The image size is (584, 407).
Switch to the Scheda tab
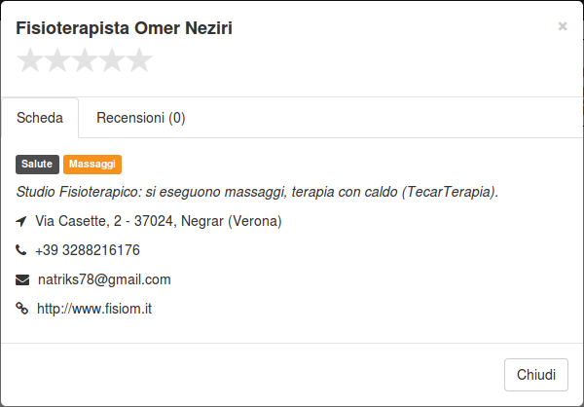tap(40, 118)
